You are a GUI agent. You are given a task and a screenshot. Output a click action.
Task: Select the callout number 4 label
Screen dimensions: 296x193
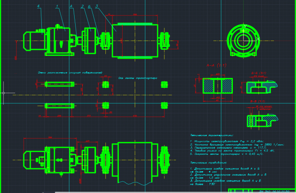[x=38, y=6]
